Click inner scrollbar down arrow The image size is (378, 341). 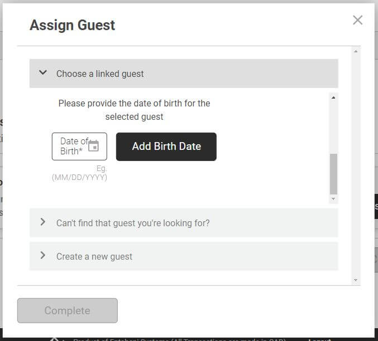[x=333, y=199]
